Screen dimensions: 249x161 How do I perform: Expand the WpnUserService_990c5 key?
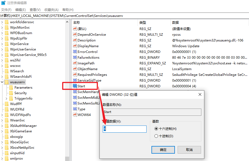[x=2, y=55]
